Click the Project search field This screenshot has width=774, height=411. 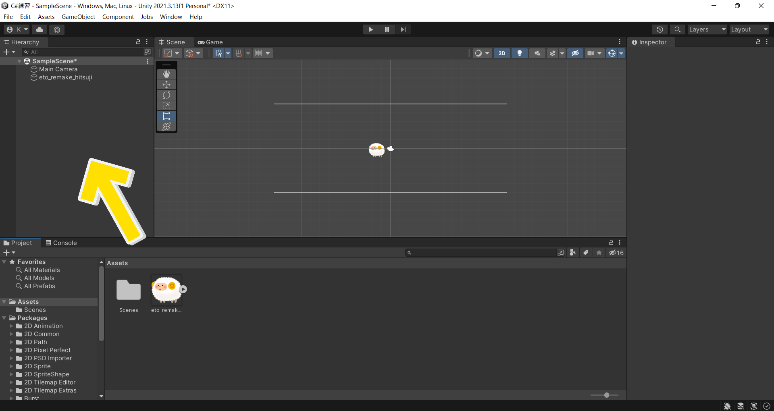point(482,253)
